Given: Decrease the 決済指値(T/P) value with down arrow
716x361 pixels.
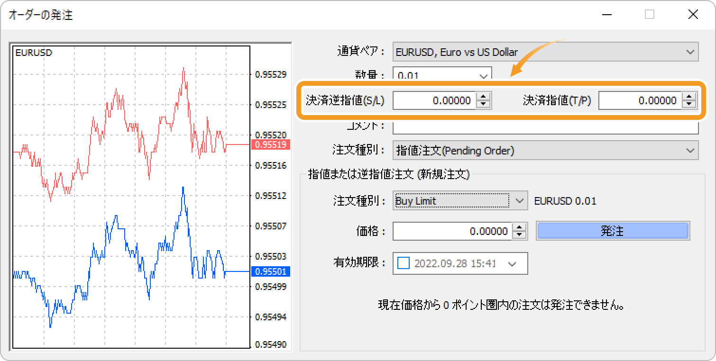Looking at the screenshot, I should pos(689,104).
